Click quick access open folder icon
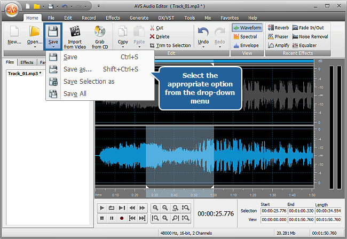347x239 pixels. click(x=36, y=6)
